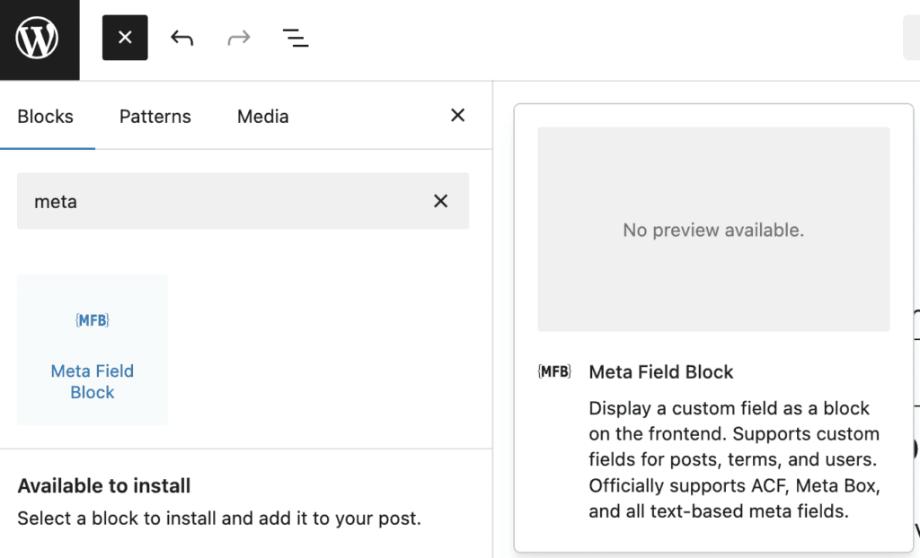
Task: Switch to the Patterns tab
Action: pos(155,116)
